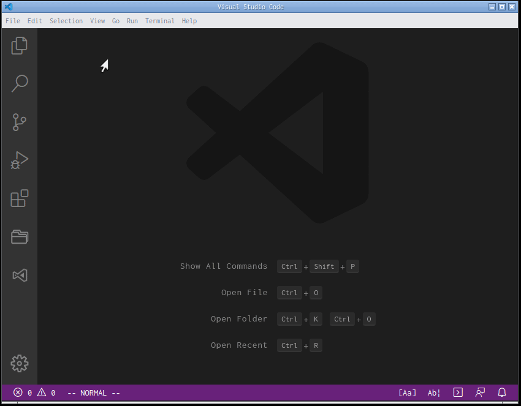521x406 pixels.
Task: Open the Run menu
Action: [132, 21]
